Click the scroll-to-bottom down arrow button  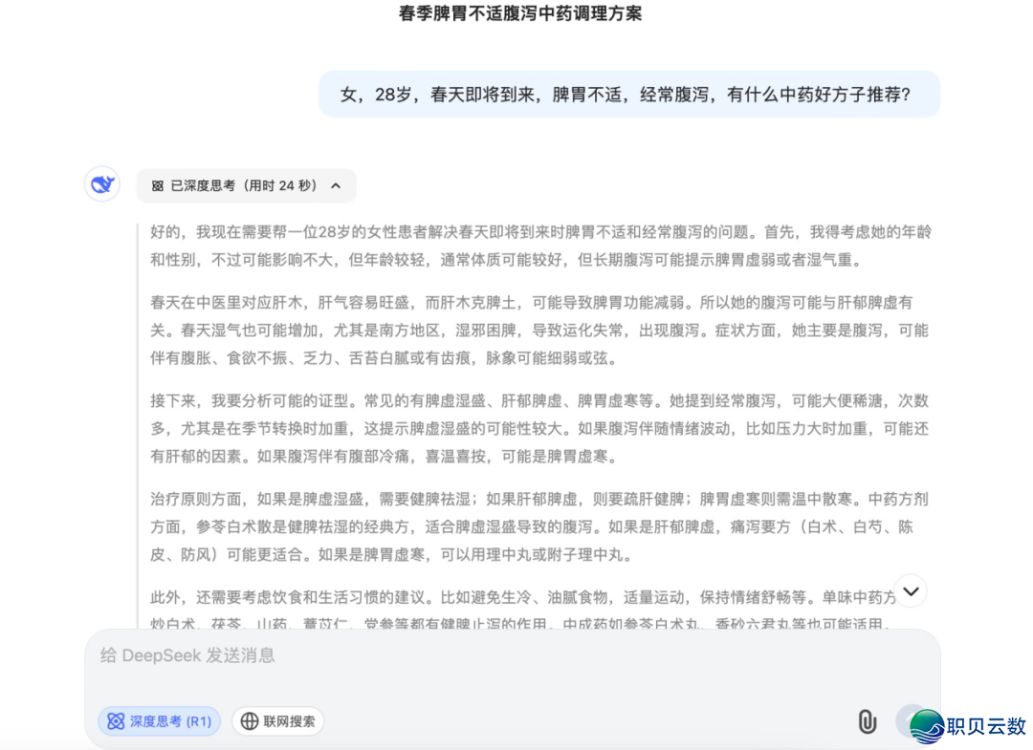pos(912,590)
